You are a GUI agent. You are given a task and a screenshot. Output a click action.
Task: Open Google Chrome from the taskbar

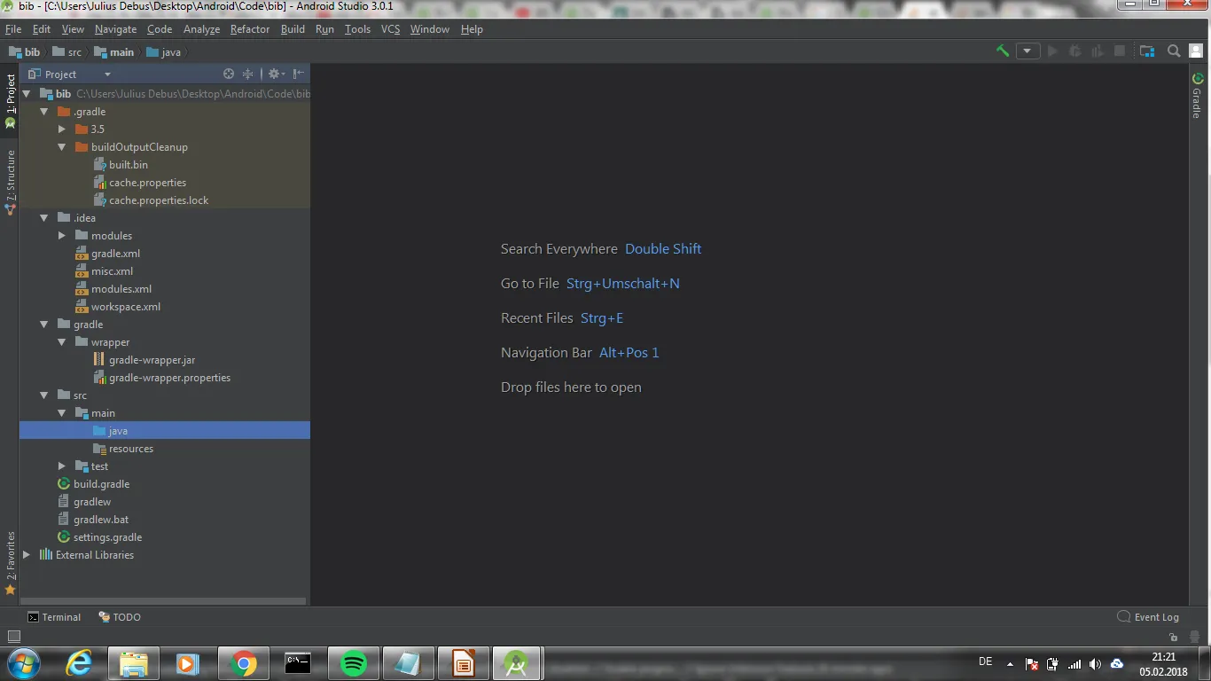tap(243, 663)
